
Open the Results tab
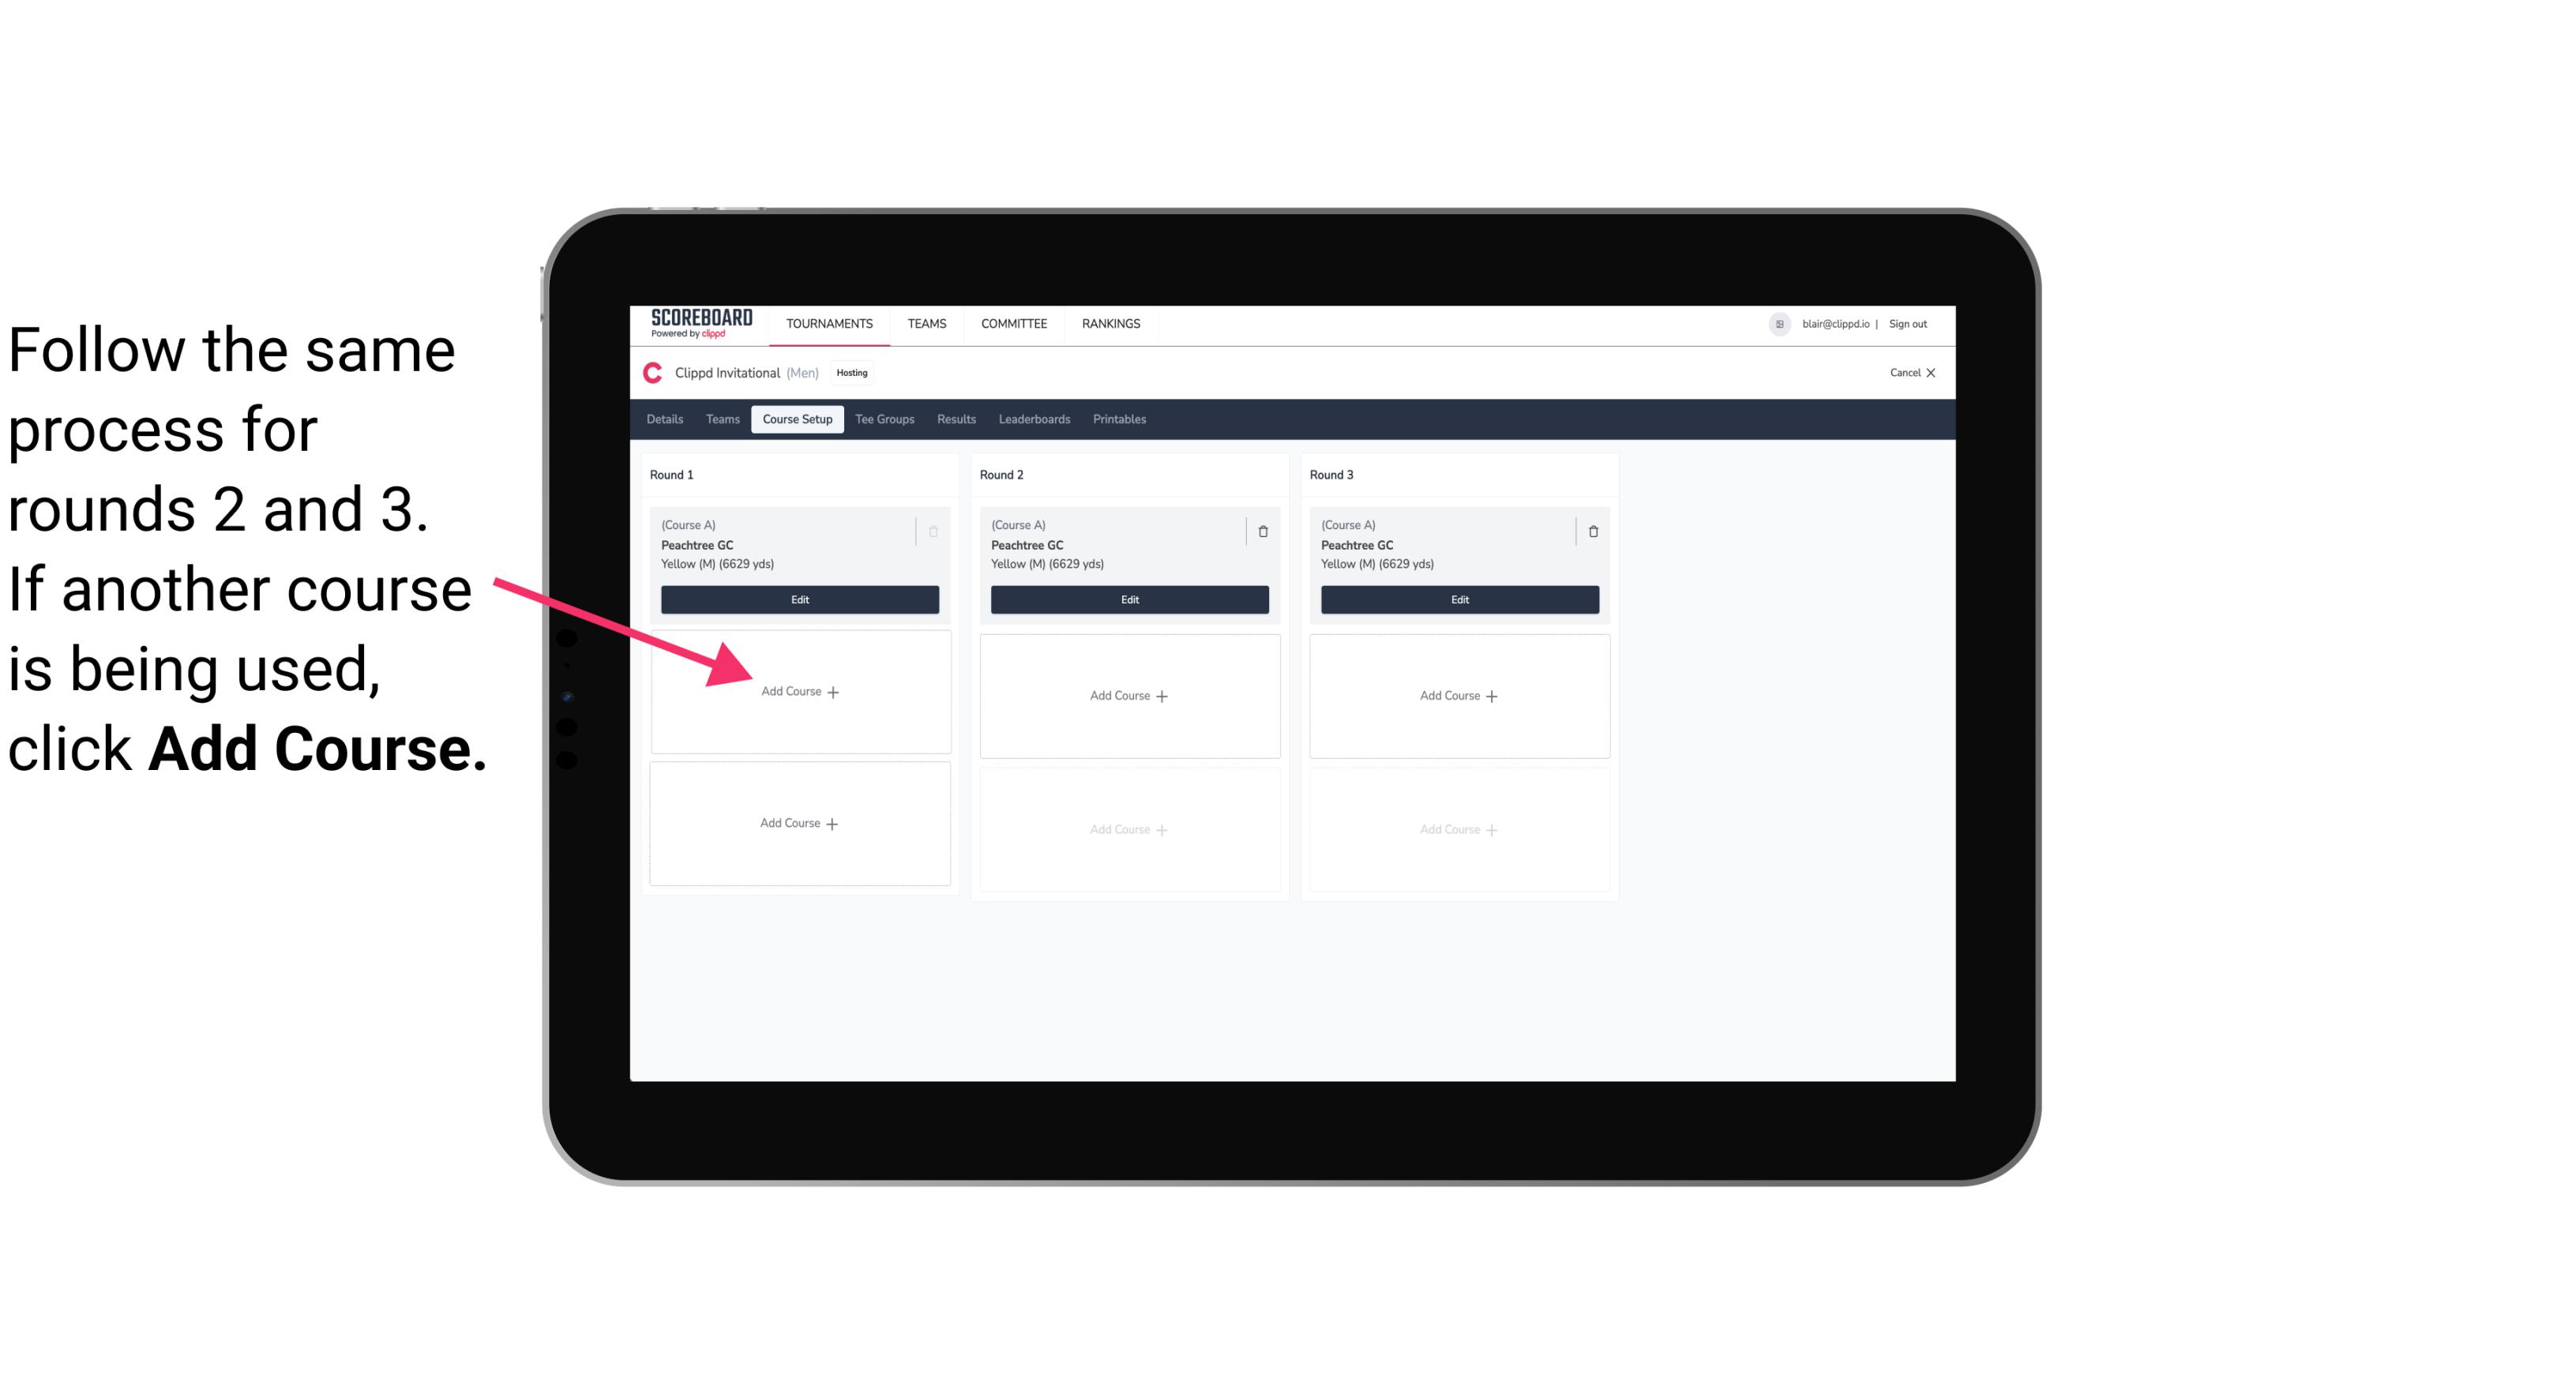tap(954, 420)
